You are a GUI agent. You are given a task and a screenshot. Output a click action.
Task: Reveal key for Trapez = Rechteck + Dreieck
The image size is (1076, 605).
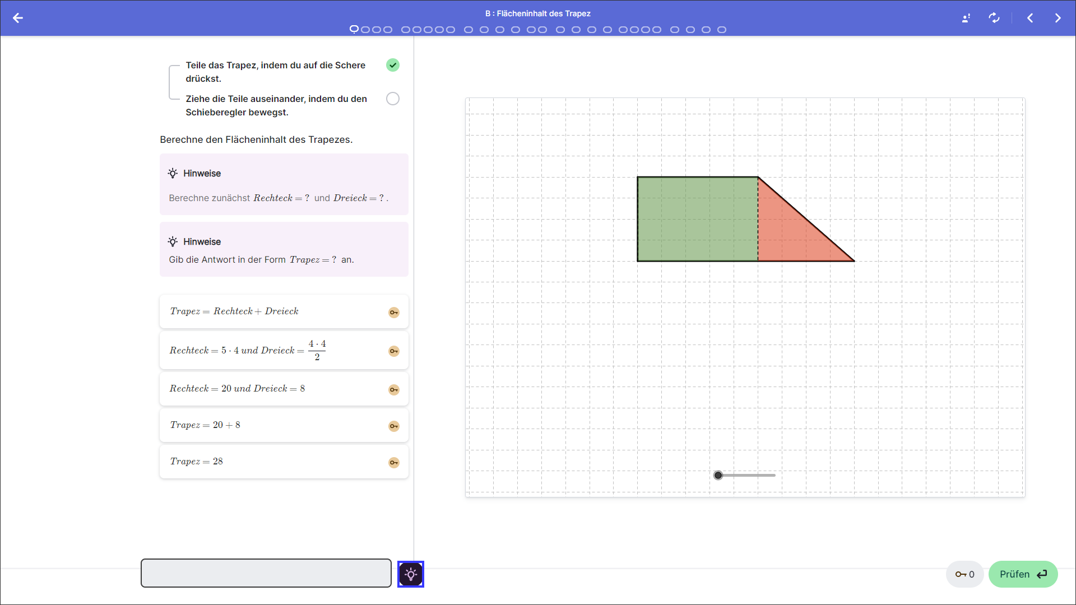point(394,312)
